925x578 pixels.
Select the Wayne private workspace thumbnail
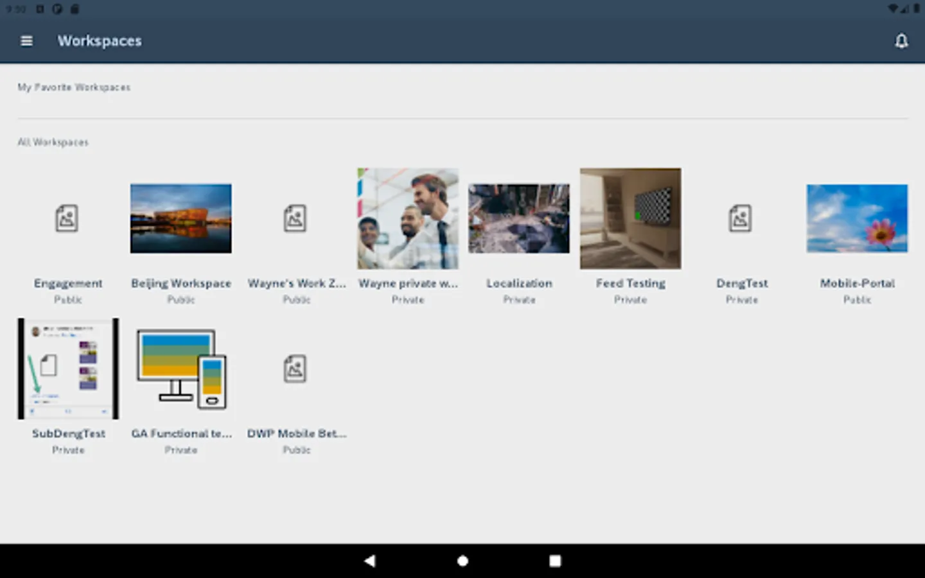pos(407,218)
